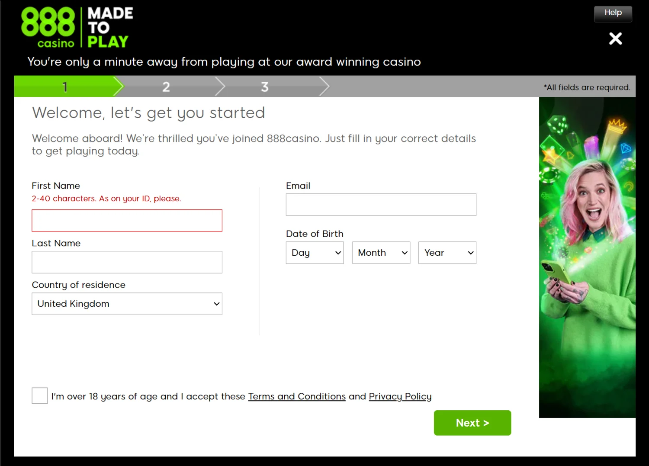Screen dimensions: 649x466
Task: Select step 3 in the progress bar
Action: pyautogui.click(x=265, y=87)
